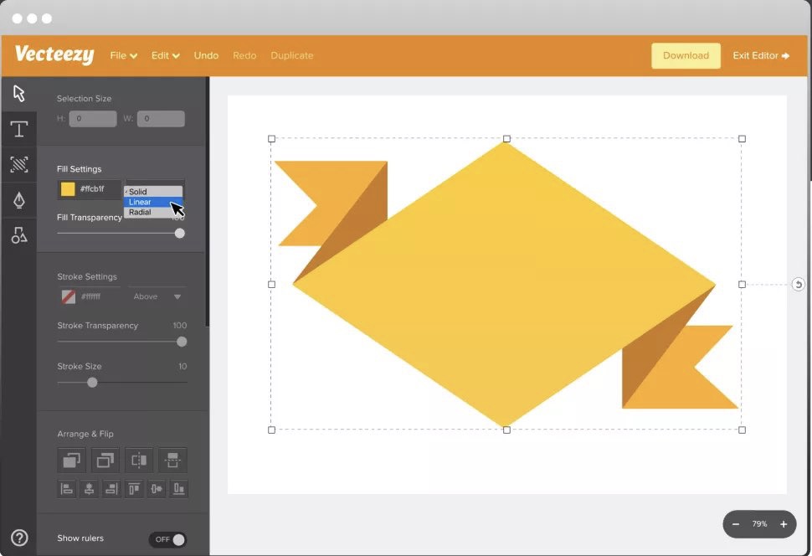The width and height of the screenshot is (812, 556).
Task: Flip the selection vertically
Action: point(172,460)
